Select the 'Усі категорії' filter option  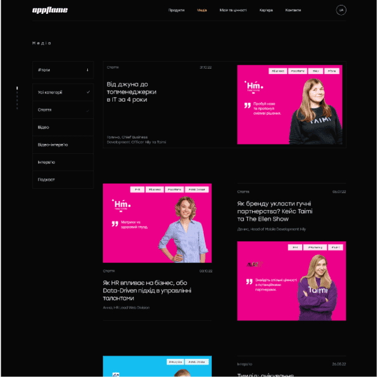(x=50, y=92)
